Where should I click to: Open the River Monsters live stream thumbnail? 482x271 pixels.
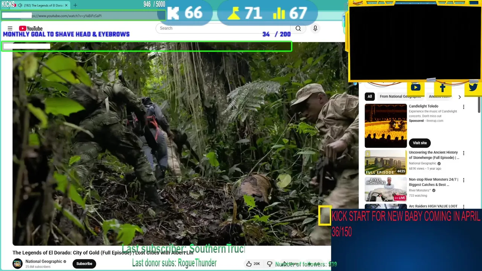coord(386,189)
